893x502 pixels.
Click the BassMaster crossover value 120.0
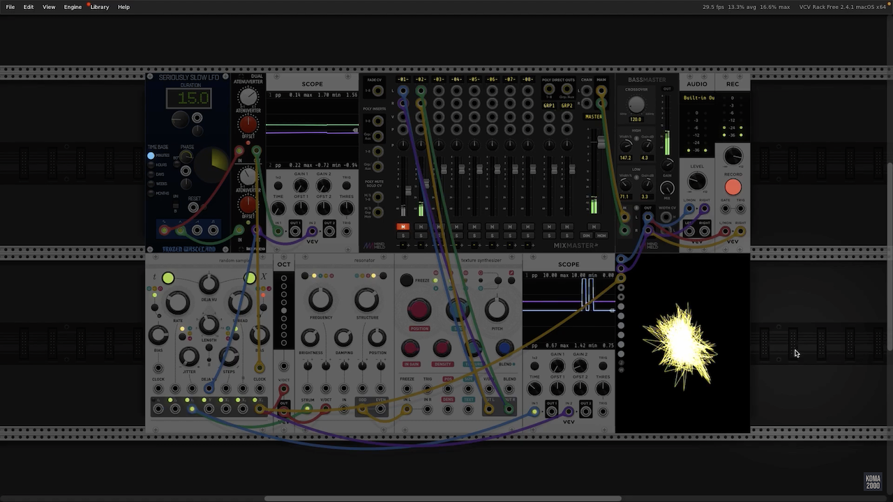pos(636,119)
